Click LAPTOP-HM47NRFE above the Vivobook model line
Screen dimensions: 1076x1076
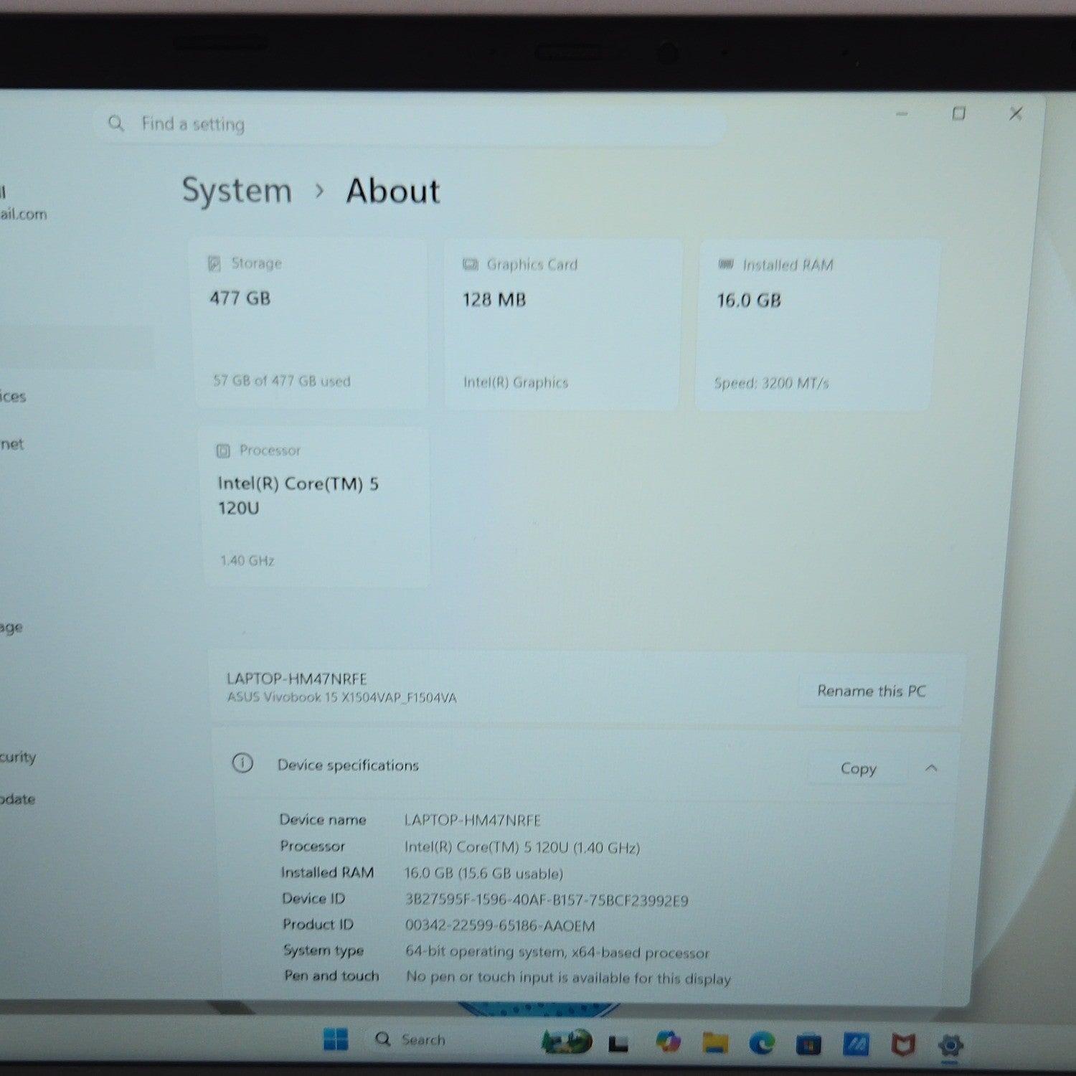coord(297,679)
